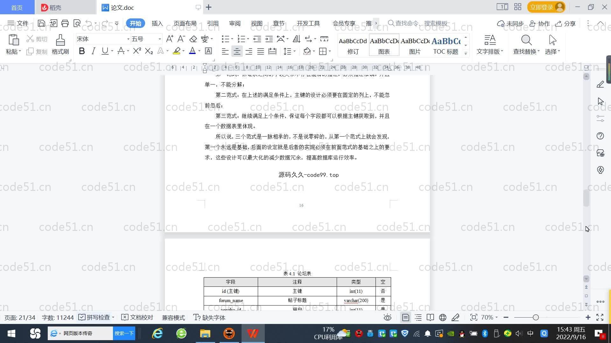Open help icon in right sidebar
Viewport: 611px width, 343px height.
click(600, 136)
